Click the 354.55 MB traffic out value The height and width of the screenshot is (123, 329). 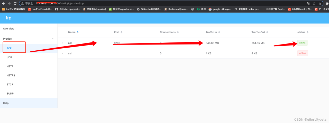pyautogui.click(x=258, y=43)
